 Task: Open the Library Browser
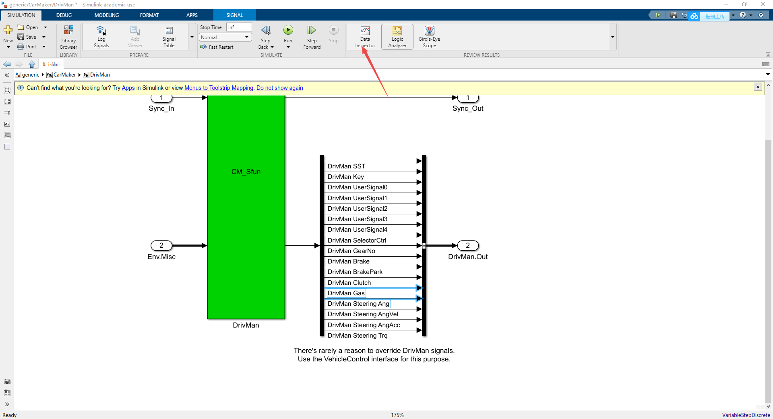tap(68, 36)
